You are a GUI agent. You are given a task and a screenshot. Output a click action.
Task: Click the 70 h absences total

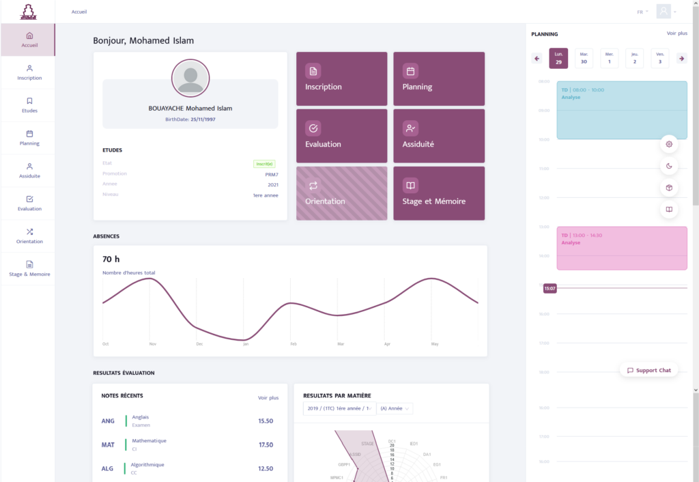[x=111, y=259]
